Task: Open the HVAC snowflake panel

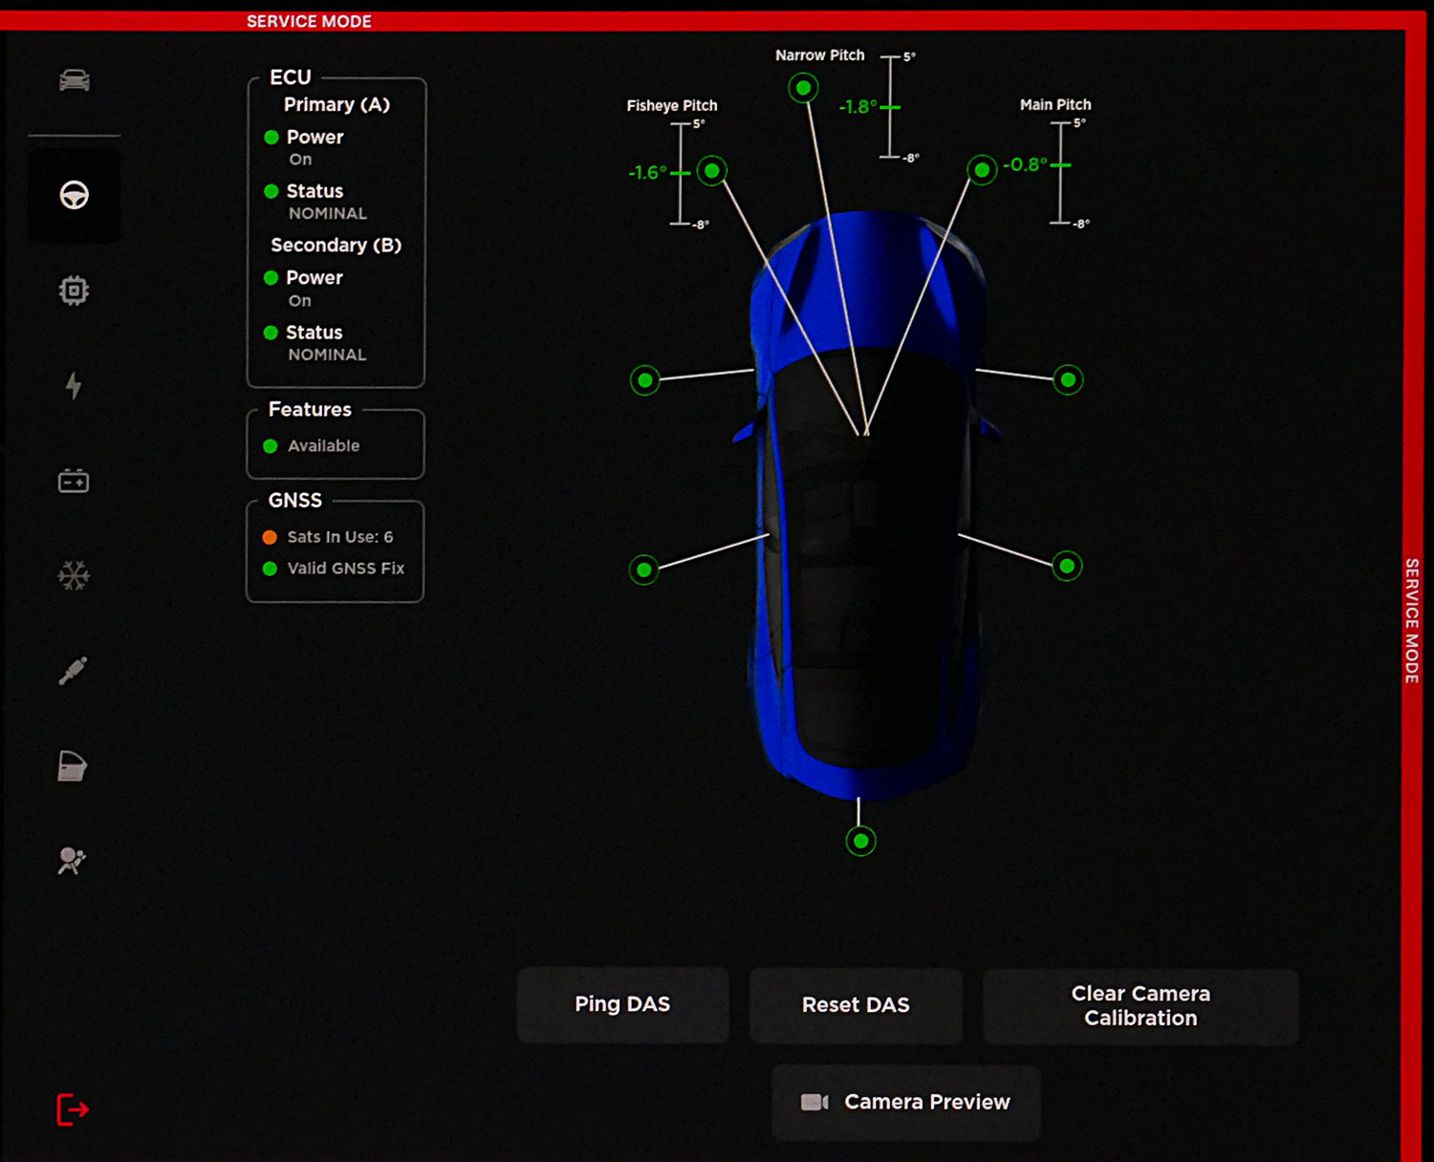Action: click(x=73, y=575)
